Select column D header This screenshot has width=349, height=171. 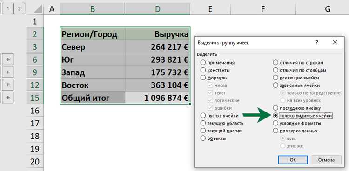pyautogui.click(x=158, y=9)
